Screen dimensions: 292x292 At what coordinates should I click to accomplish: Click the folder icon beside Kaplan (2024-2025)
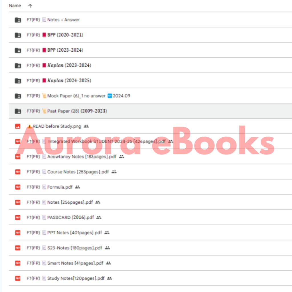[x=18, y=81]
